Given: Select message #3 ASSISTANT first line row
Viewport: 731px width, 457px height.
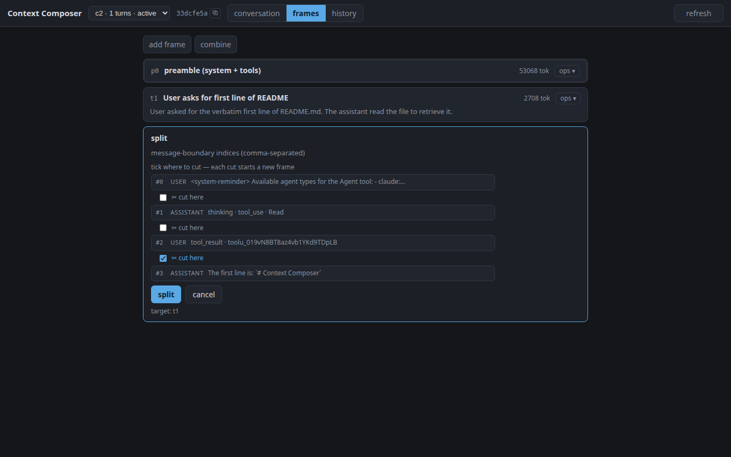Looking at the screenshot, I should click(322, 273).
